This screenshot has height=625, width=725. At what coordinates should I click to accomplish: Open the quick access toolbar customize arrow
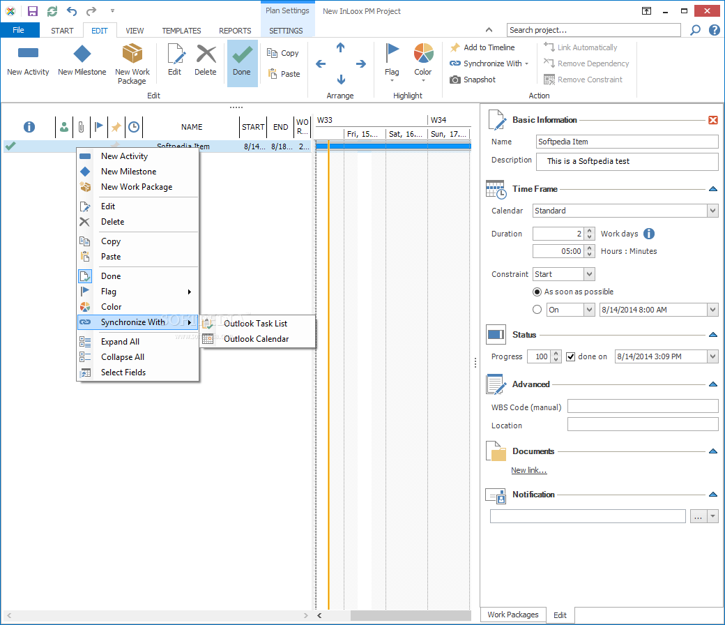tap(112, 10)
